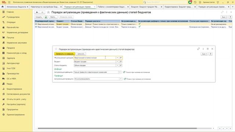Viewport: 235px width, 132px height.
Task: Open Статья бюджета field's lookup icon
Action: (x=121, y=65)
